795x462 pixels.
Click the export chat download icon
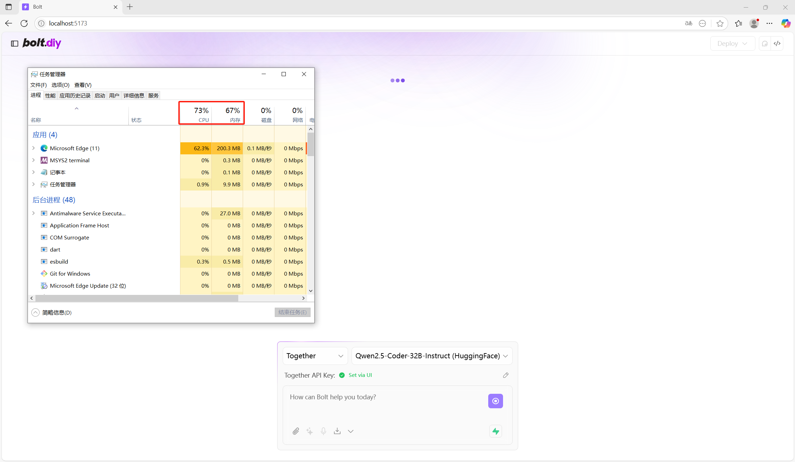point(337,431)
